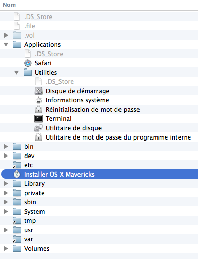Select the tmp label
Viewport: 198px width, 259px height.
pyautogui.click(x=30, y=221)
